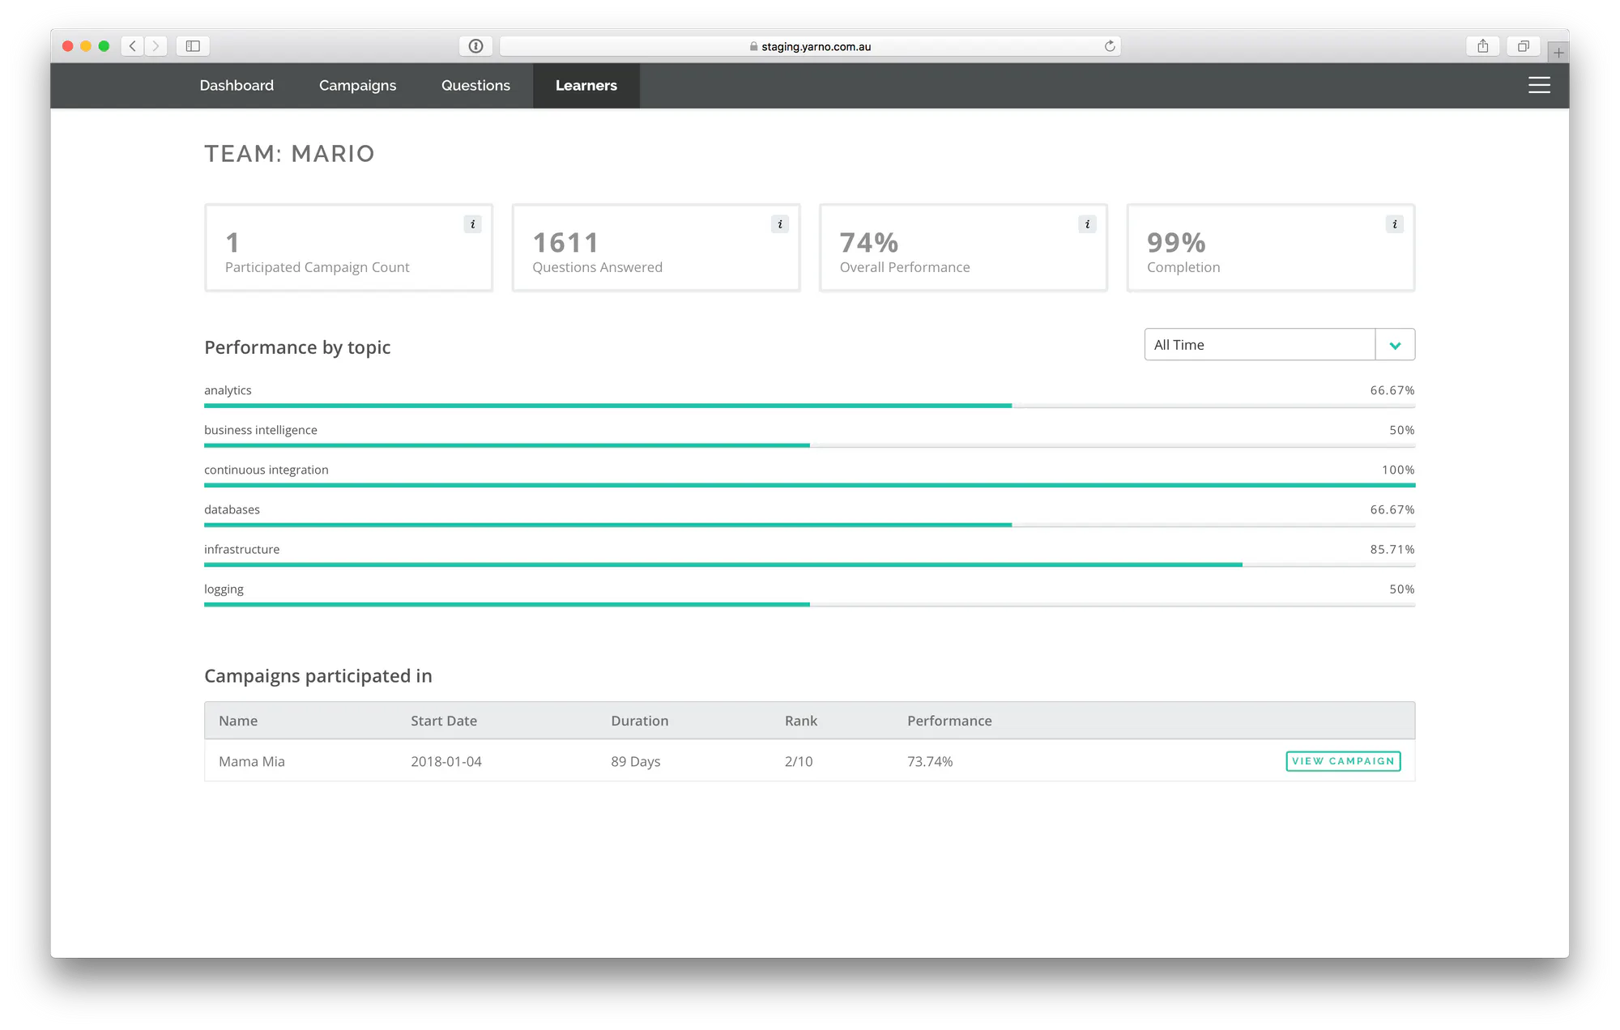The width and height of the screenshot is (1620, 1030).
Task: Go to the Dashboard tab
Action: pos(237,85)
